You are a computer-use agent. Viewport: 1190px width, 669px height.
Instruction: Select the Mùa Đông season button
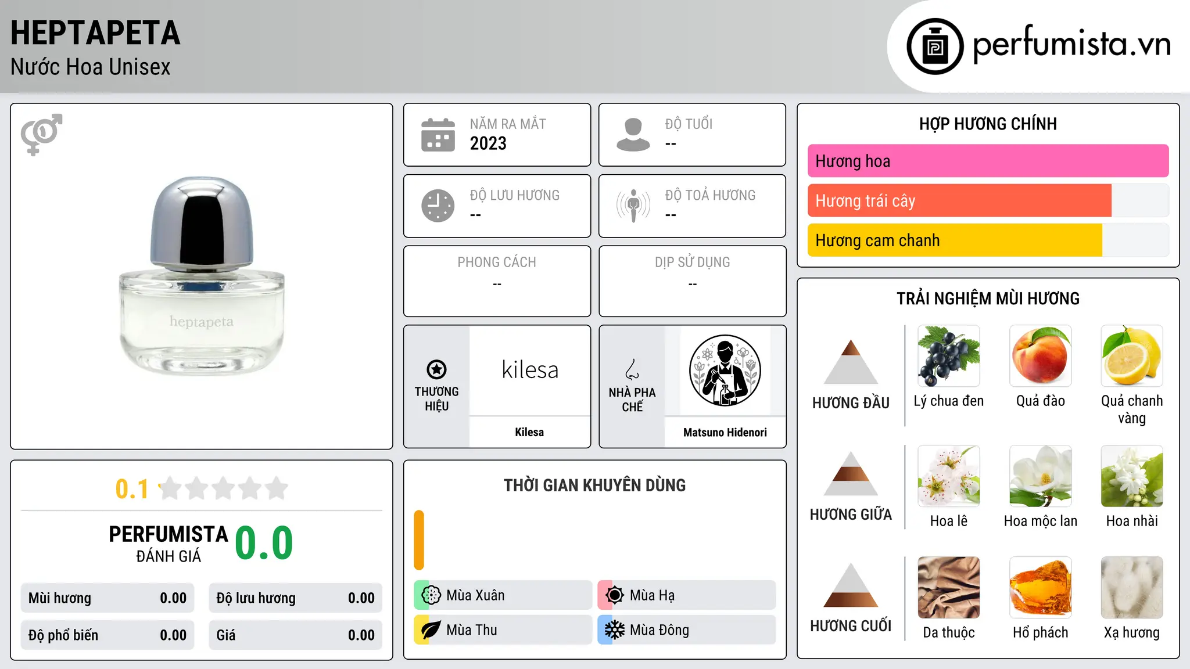pos(686,630)
